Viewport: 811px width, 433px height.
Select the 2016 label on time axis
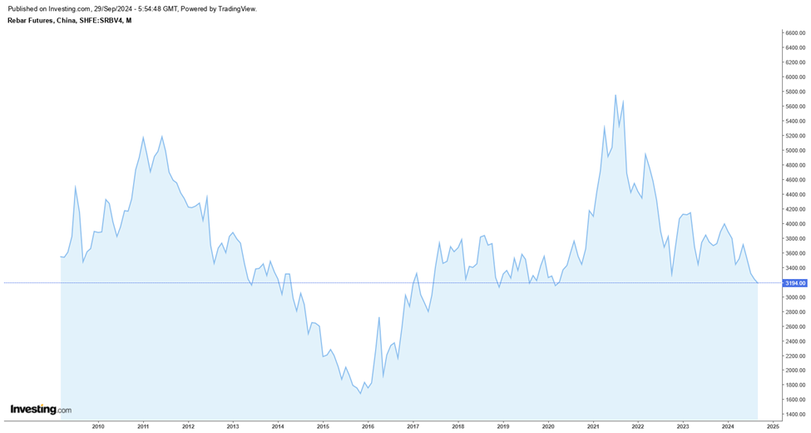(368, 426)
